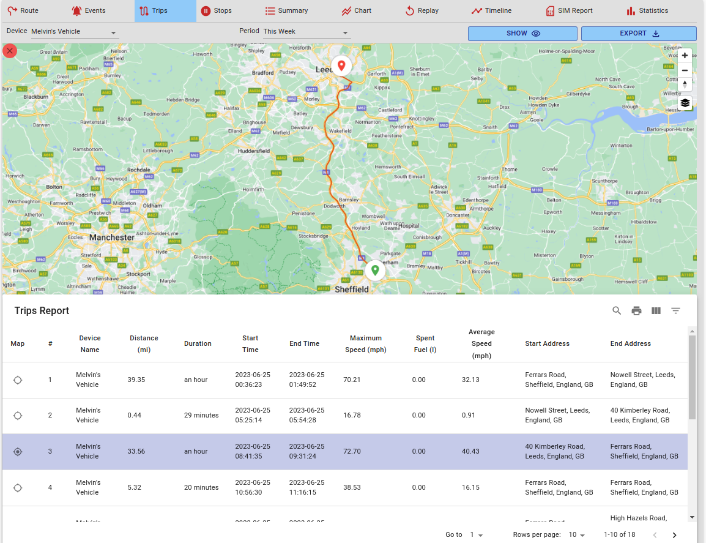Open the Device dropdown showing Melvin's Vehicle
The height and width of the screenshot is (543, 706).
click(75, 32)
